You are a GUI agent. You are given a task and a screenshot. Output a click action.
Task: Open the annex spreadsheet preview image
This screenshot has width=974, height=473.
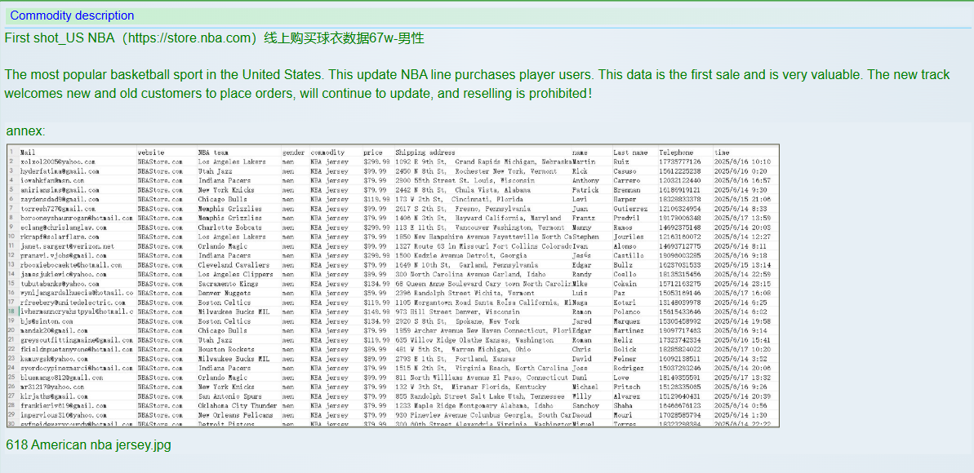(393, 285)
